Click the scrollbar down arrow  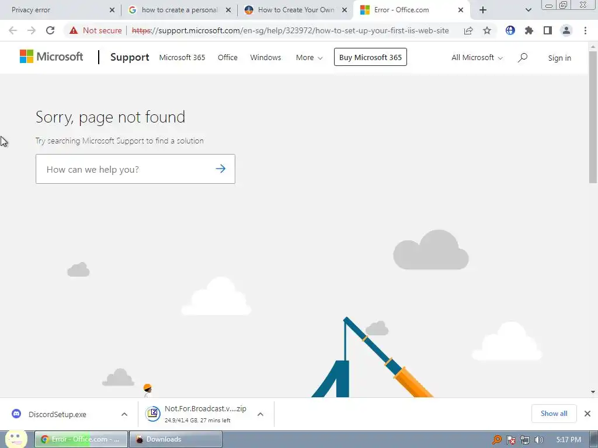(593, 391)
